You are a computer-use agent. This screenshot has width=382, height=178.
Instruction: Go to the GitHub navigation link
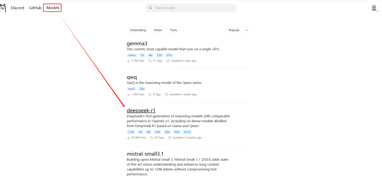pos(35,8)
